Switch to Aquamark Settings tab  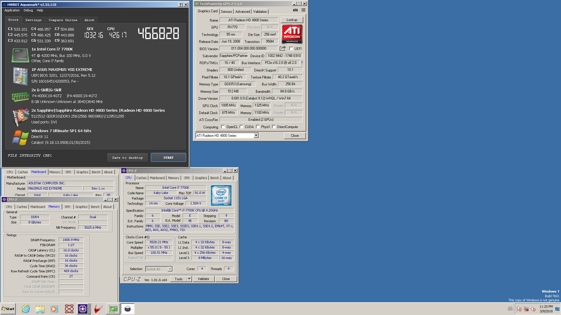click(34, 20)
